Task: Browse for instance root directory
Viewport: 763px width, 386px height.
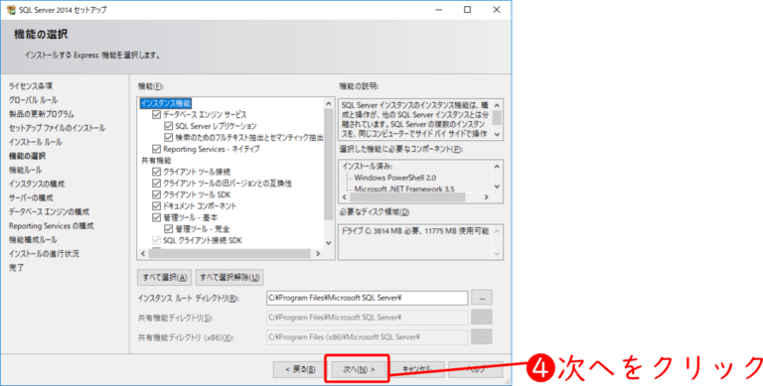Action: (482, 297)
